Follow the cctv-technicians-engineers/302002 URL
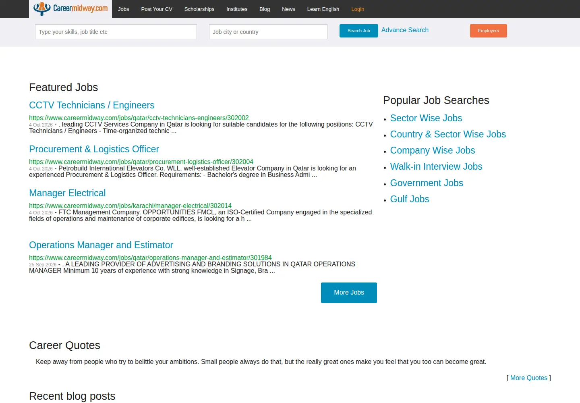 pos(139,118)
